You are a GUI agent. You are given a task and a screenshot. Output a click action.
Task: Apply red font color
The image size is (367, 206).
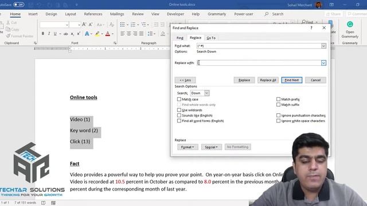[108, 34]
